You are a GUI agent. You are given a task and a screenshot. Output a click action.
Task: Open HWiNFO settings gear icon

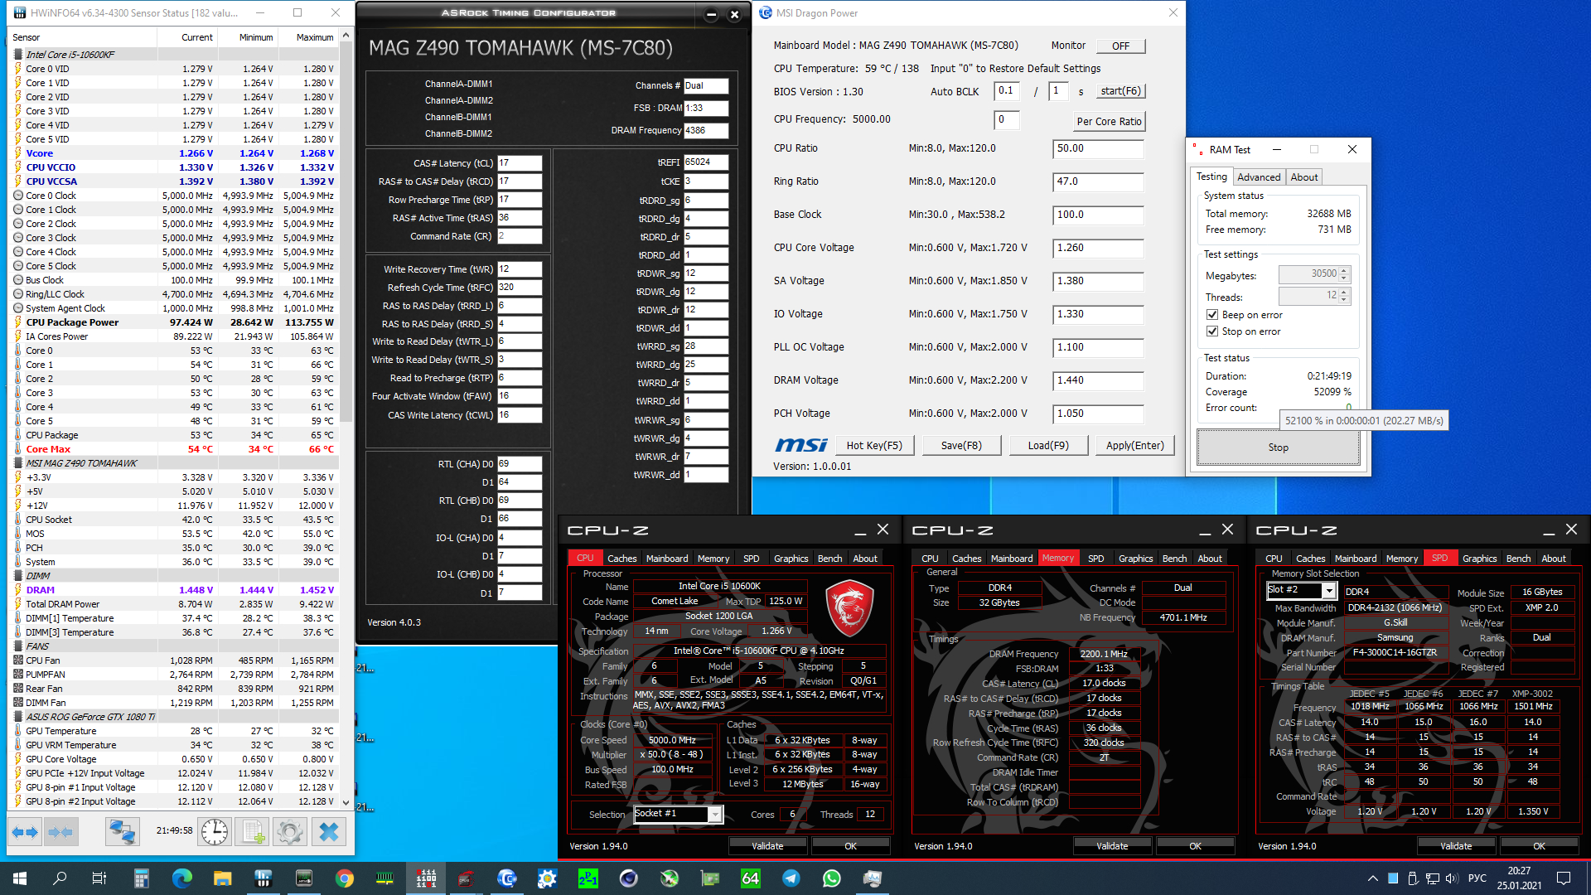(290, 831)
